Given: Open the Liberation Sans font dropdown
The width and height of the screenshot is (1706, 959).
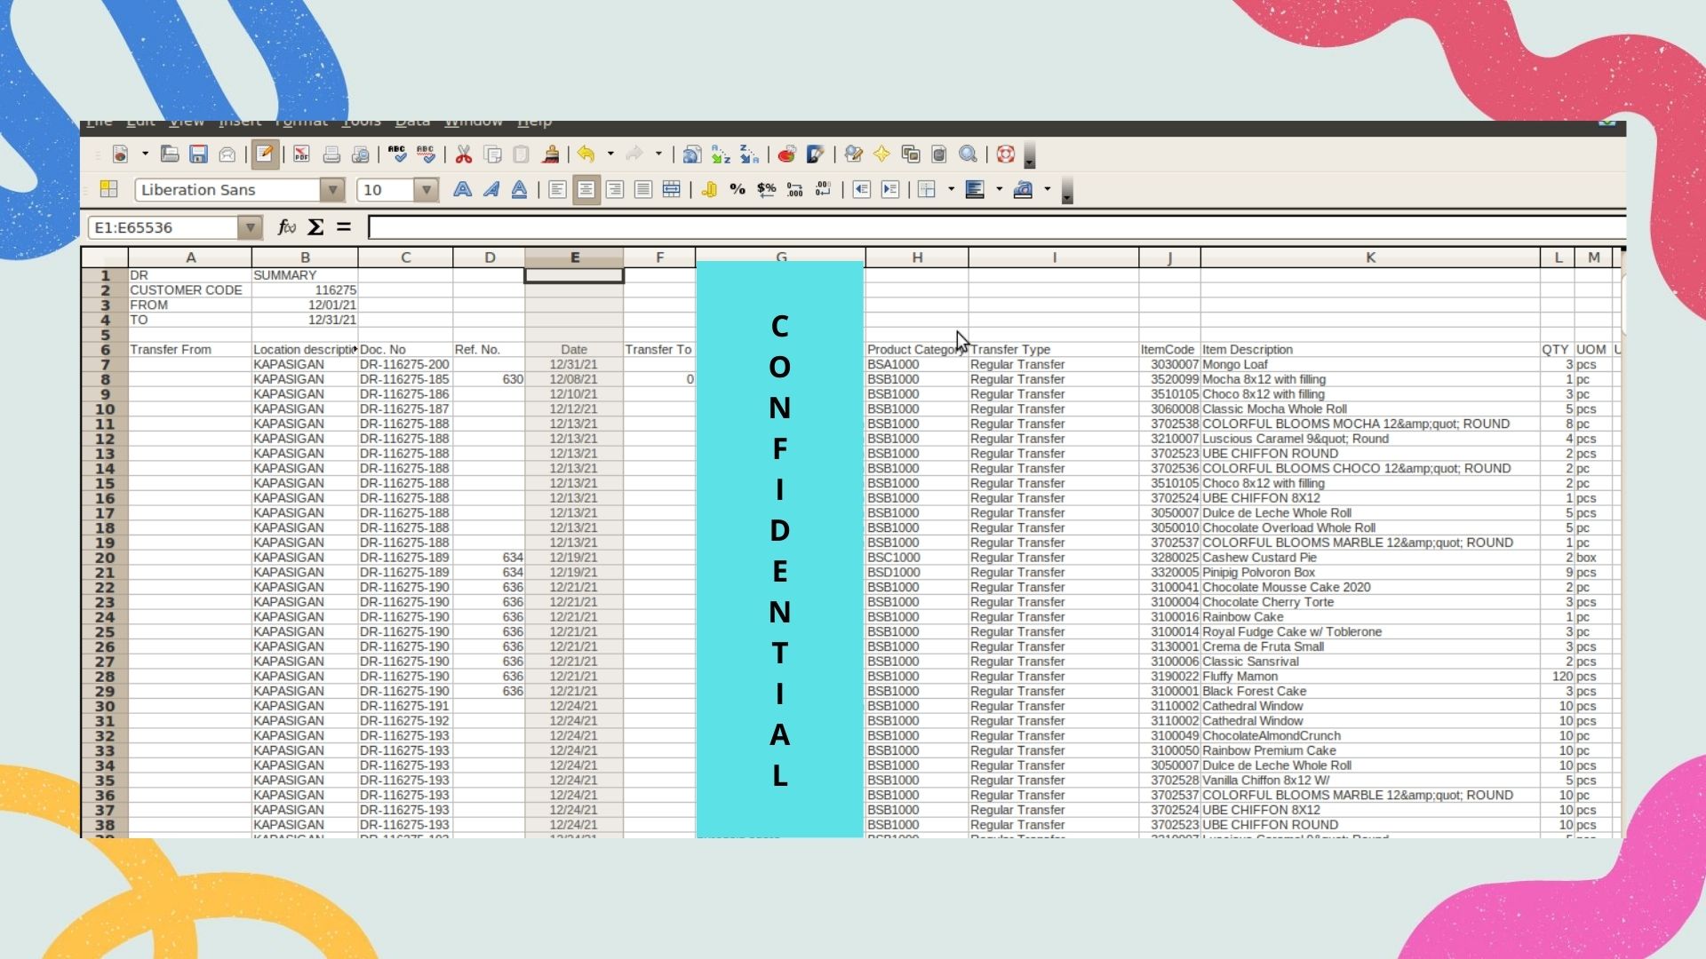Looking at the screenshot, I should click(332, 189).
